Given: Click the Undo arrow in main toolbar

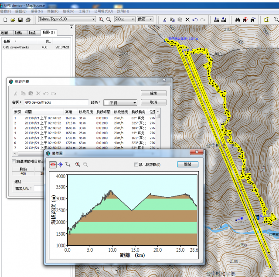Looking at the screenshot, I should 195,20.
